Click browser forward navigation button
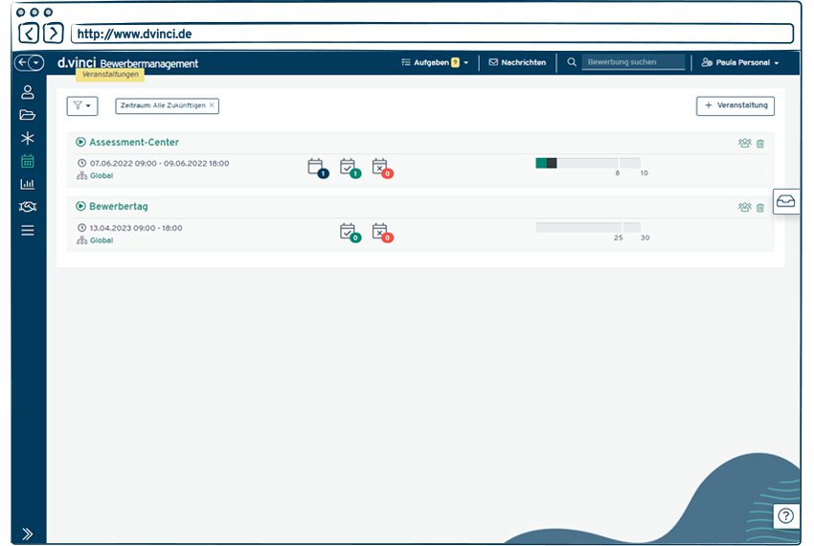814x546 pixels. (53, 34)
